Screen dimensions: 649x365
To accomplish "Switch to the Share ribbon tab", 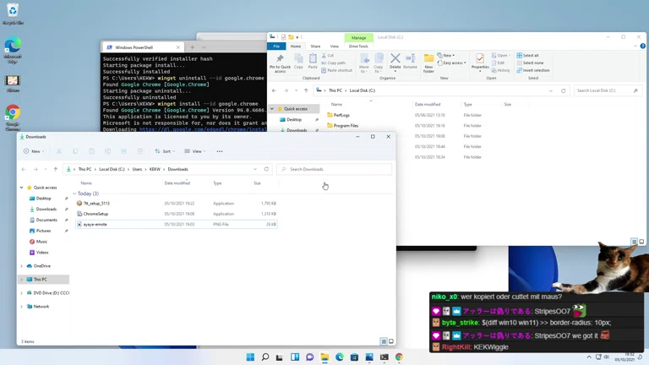I will point(315,46).
